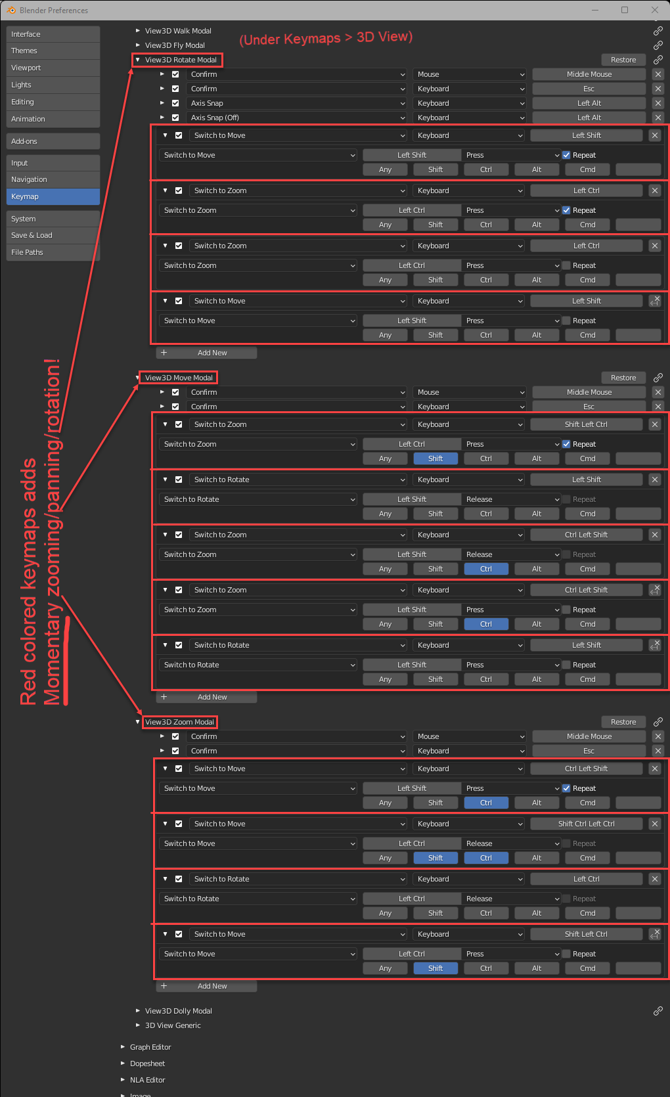Remove Zoom Modal Confirm Esc item
Screen dimensions: 670x1097
[x=658, y=751]
